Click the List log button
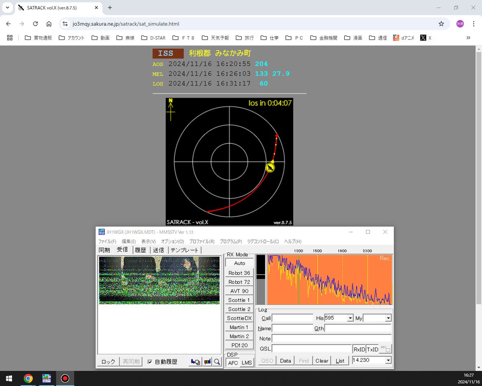 click(x=340, y=360)
